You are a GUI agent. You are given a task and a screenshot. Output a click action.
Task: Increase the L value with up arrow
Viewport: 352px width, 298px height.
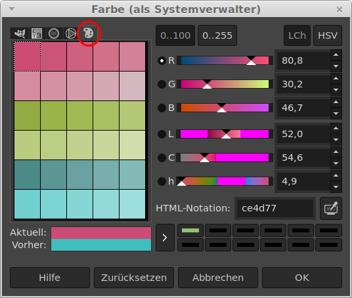click(336, 129)
